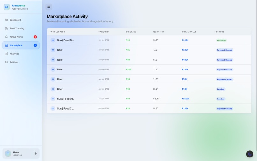The width and height of the screenshot is (257, 161).
Task: Go to Fleet Tracking
Action: pos(21,28)
